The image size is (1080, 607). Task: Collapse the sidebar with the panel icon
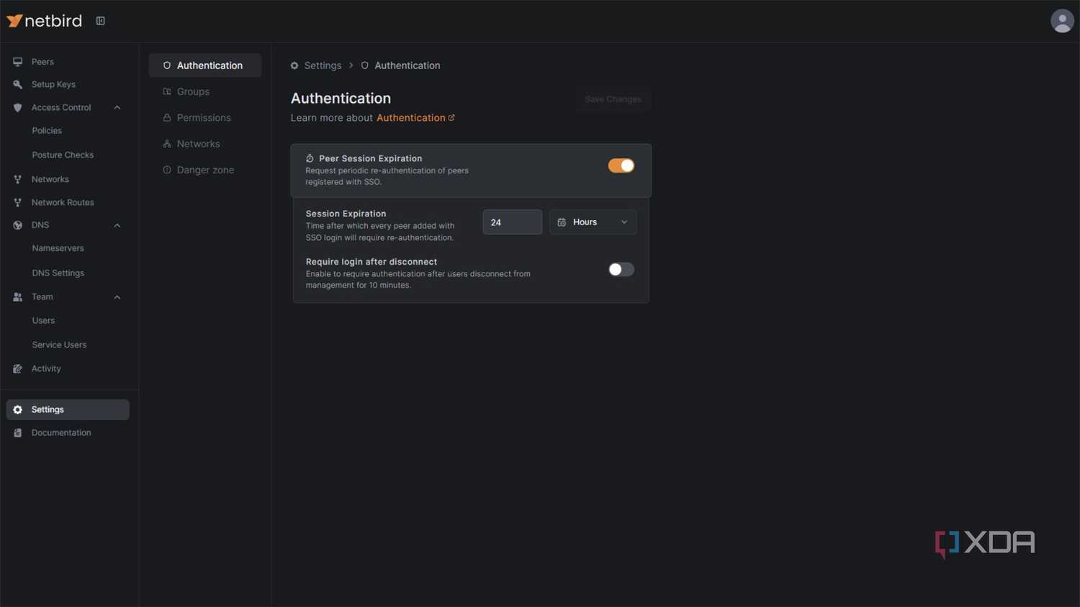(101, 21)
